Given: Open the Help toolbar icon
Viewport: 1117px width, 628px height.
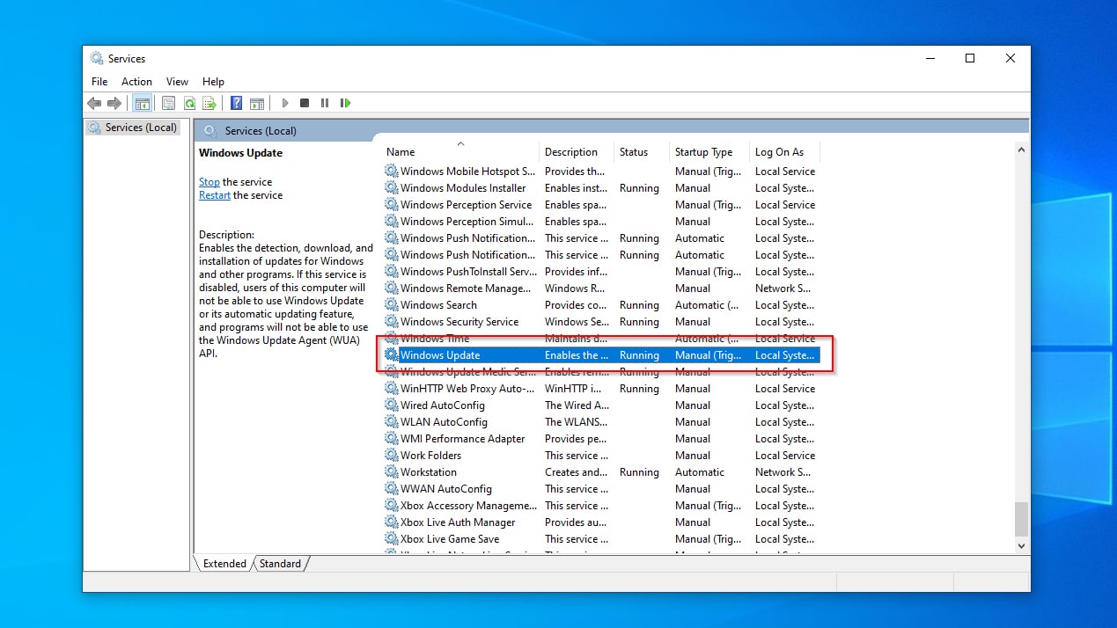Looking at the screenshot, I should coord(236,103).
